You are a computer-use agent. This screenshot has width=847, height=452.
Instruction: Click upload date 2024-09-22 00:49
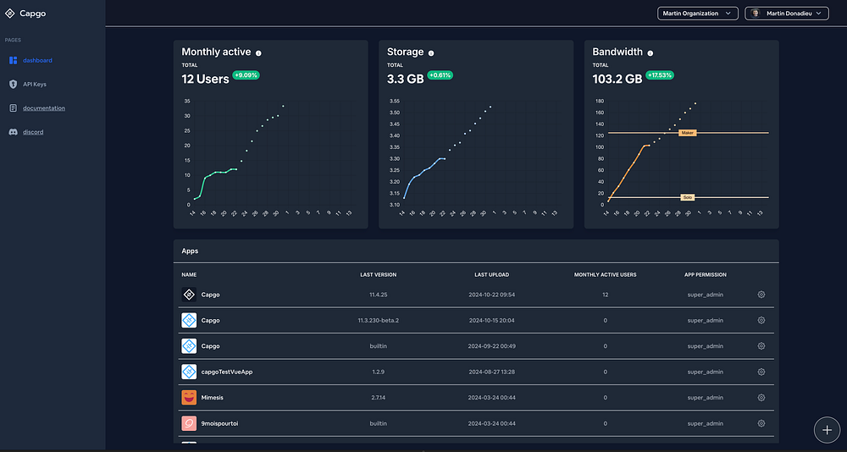pos(491,346)
